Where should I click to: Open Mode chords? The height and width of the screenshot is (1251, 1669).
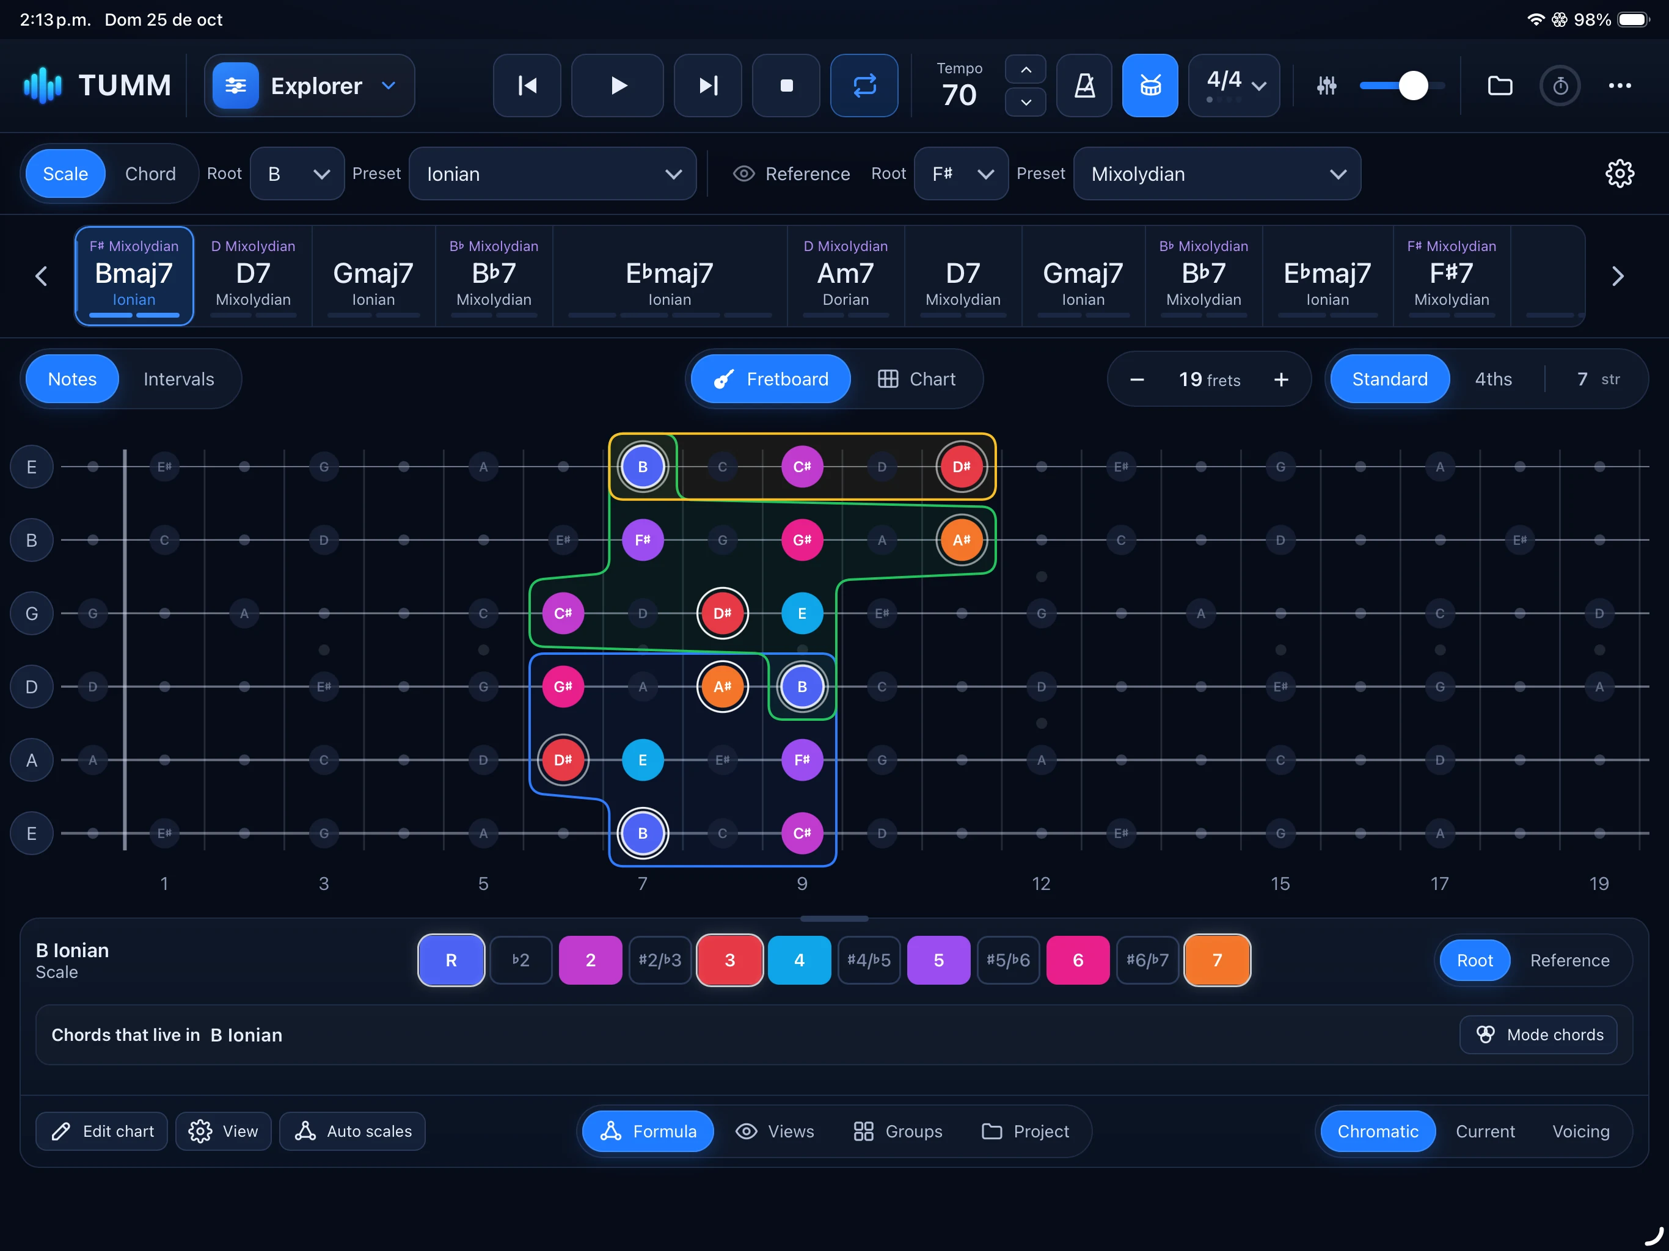click(x=1538, y=1034)
